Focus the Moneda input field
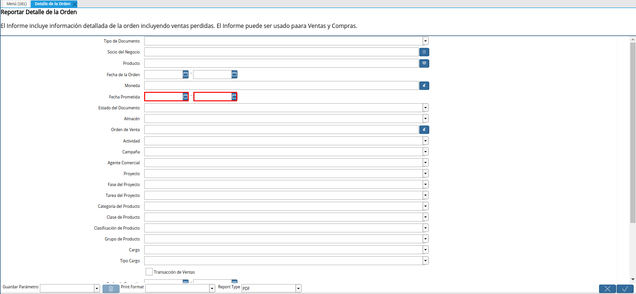The height and width of the screenshot is (294, 636). coord(281,86)
